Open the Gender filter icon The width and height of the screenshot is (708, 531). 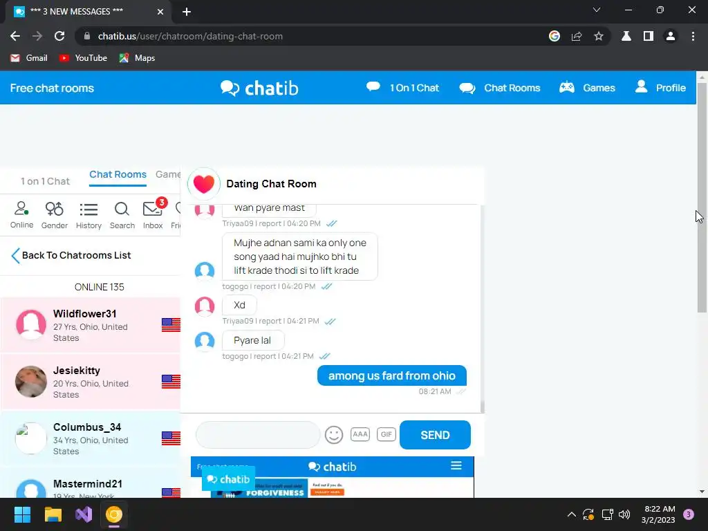click(54, 215)
